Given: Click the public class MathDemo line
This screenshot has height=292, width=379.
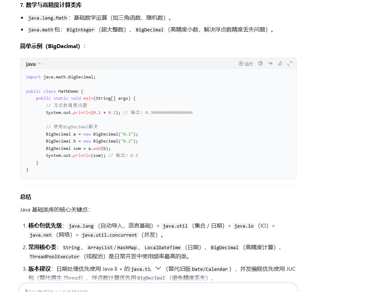Looking at the screenshot, I should click(x=54, y=91).
